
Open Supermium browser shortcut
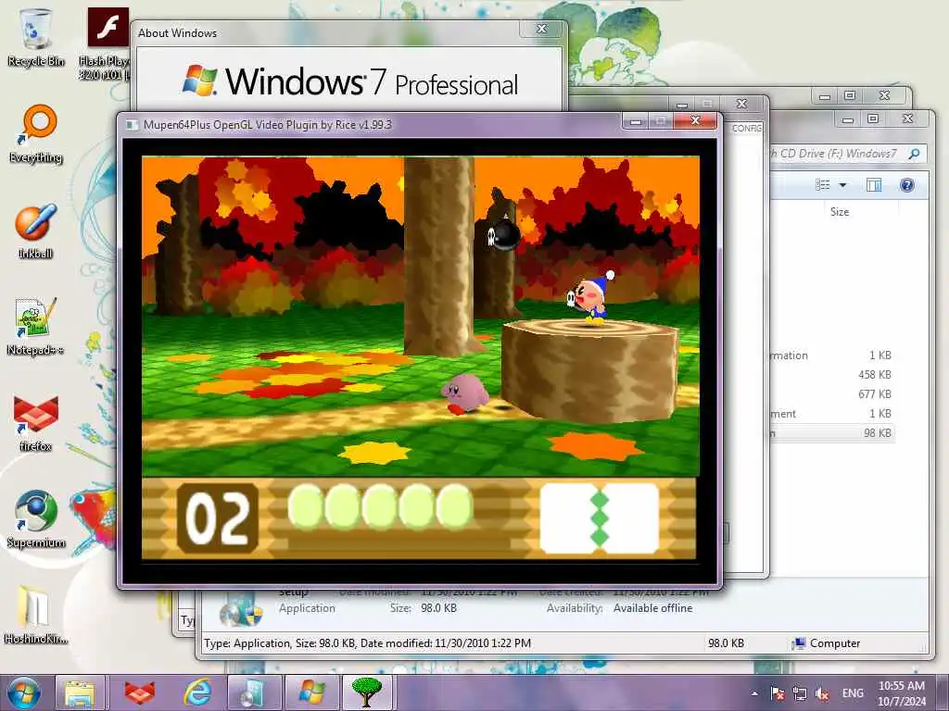coord(35,518)
